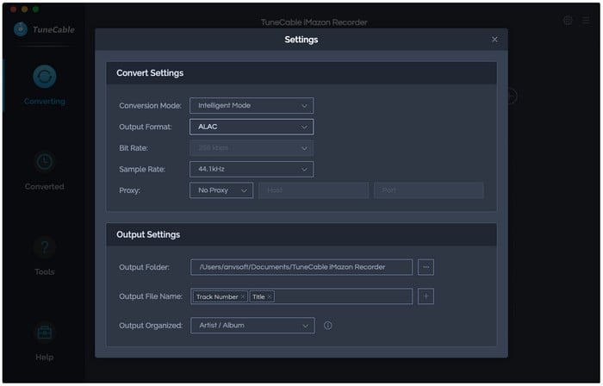The width and height of the screenshot is (603, 386).
Task: Click the Convert Settings section header
Action: 301,73
